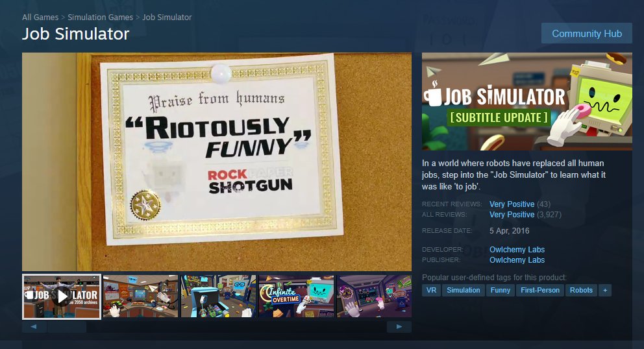Select the Robots tag
This screenshot has width=644, height=349.
(x=581, y=290)
